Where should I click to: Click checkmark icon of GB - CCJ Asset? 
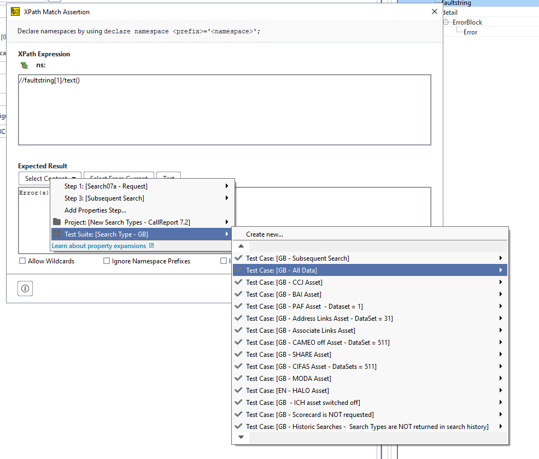[x=238, y=282]
